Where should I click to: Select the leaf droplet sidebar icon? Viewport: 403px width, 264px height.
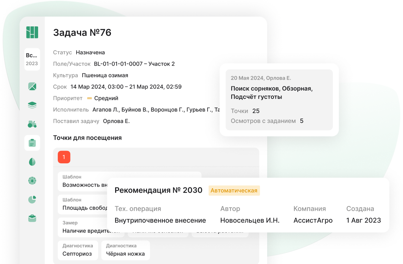[32, 161]
